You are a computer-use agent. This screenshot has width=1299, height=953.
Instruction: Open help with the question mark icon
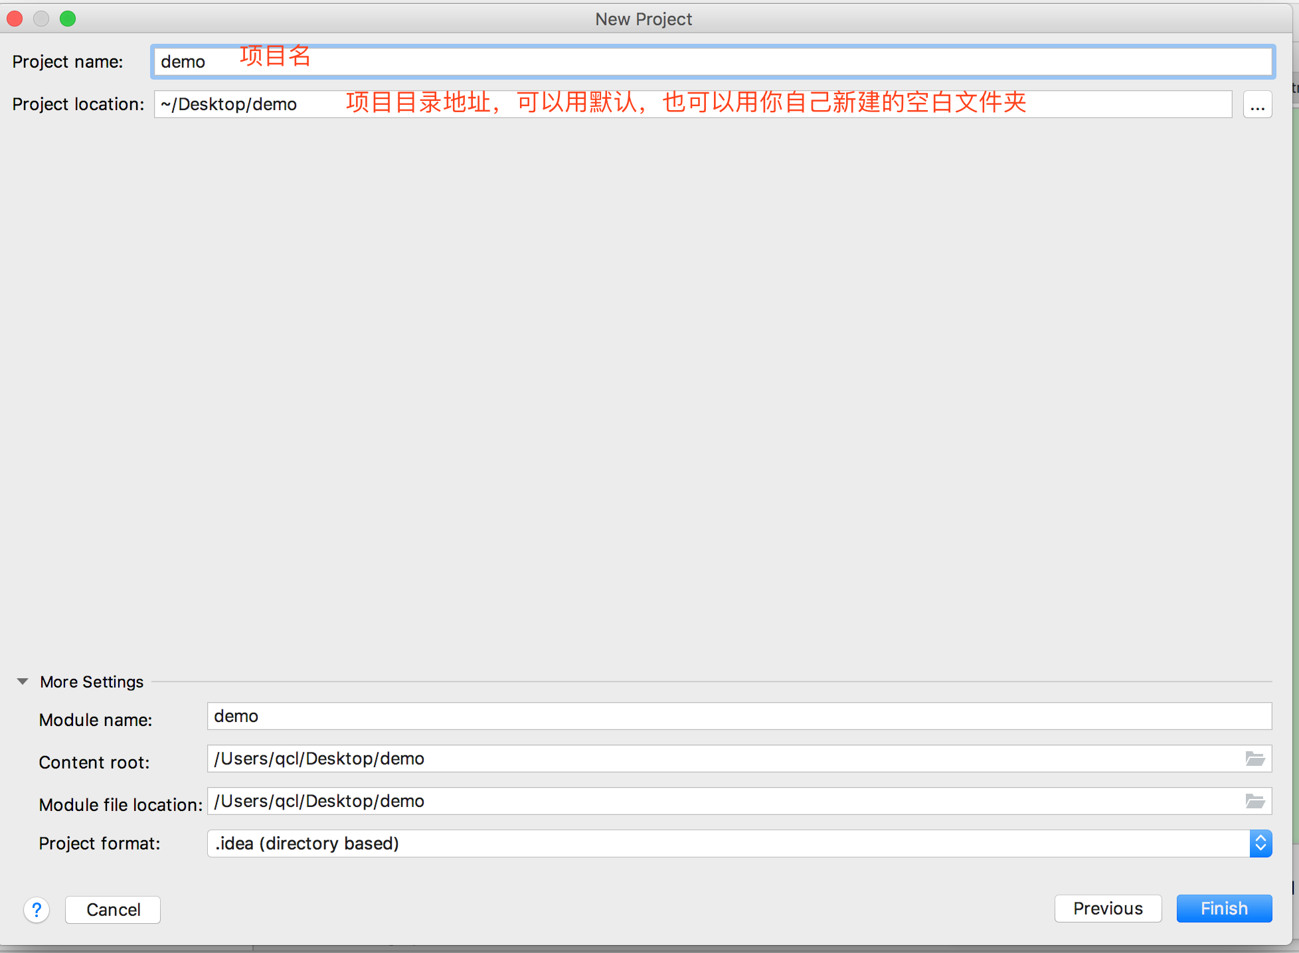37,909
